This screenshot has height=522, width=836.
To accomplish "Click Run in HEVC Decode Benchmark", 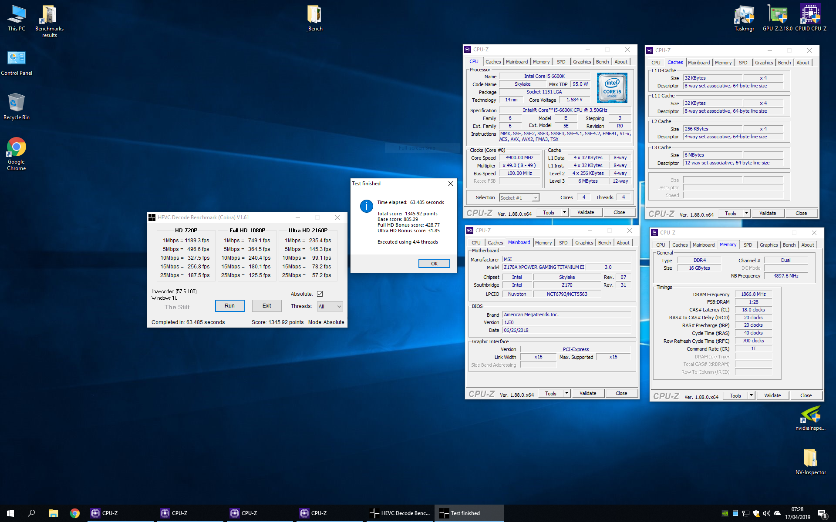I will click(229, 306).
